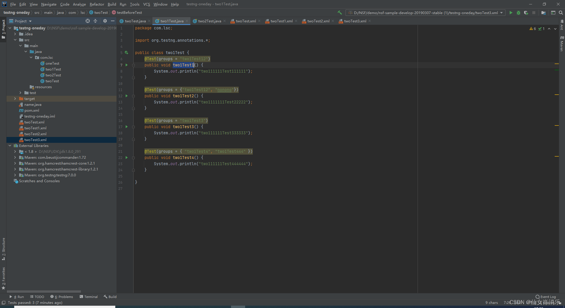Viewport: 565px width, 308px height.
Task: Go to next highlighted error arrow
Action: point(555,29)
